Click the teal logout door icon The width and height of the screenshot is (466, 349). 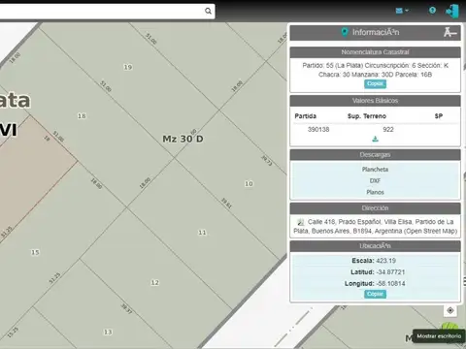[452, 12]
